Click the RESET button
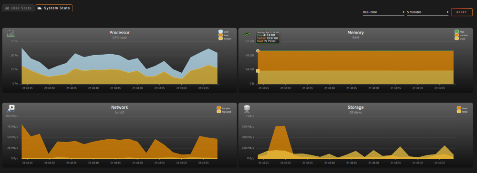Screen dimensions: 477x173 coord(461,12)
